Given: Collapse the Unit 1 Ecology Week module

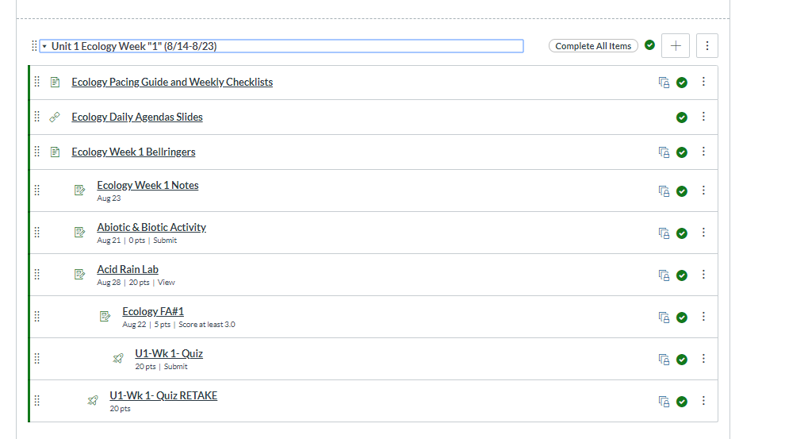Looking at the screenshot, I should point(44,47).
